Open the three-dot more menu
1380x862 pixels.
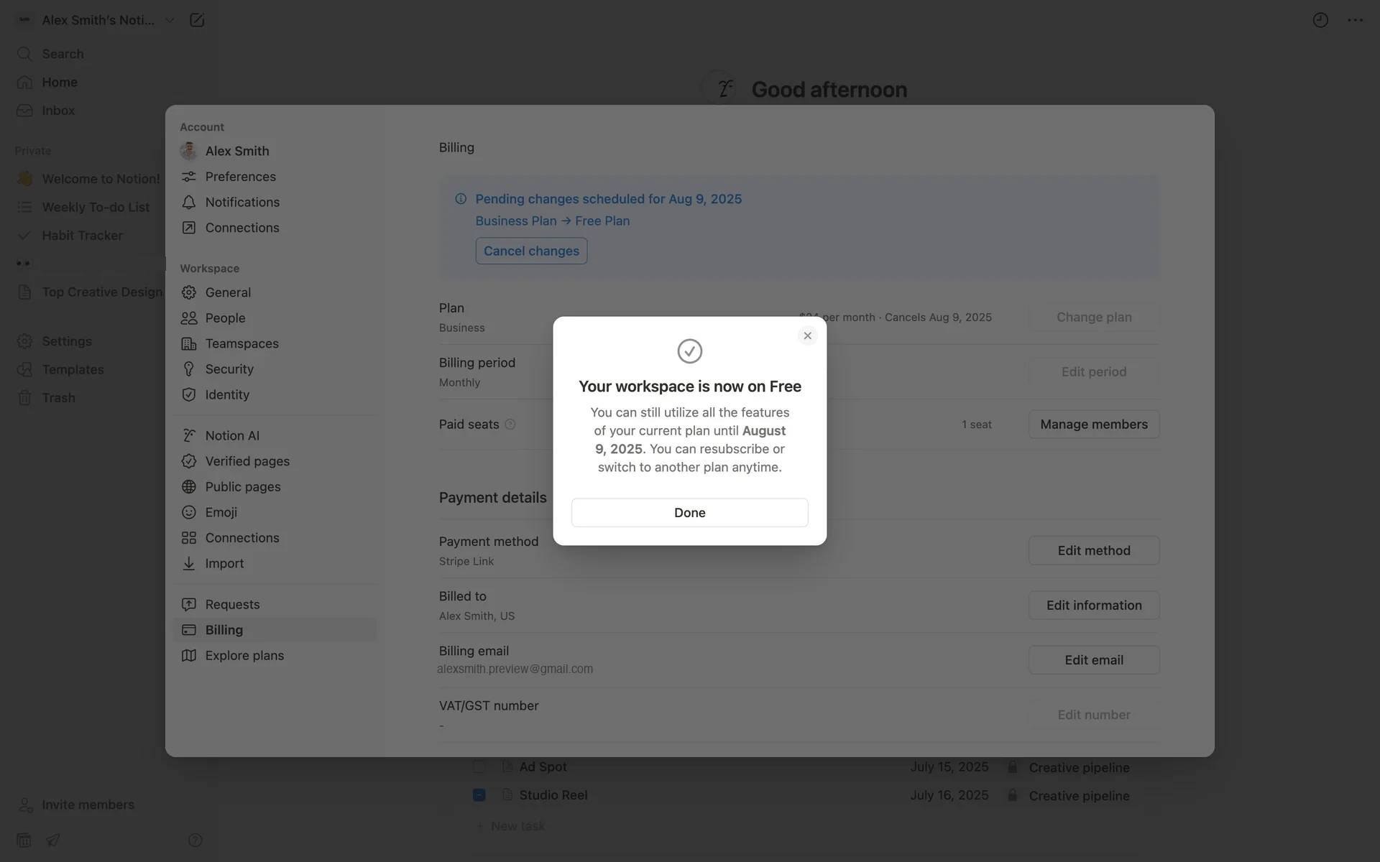(1355, 20)
